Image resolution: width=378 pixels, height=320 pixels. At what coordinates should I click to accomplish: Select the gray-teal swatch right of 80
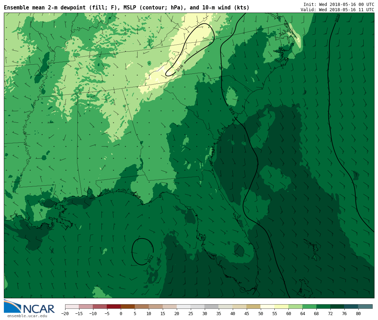tap(365, 306)
